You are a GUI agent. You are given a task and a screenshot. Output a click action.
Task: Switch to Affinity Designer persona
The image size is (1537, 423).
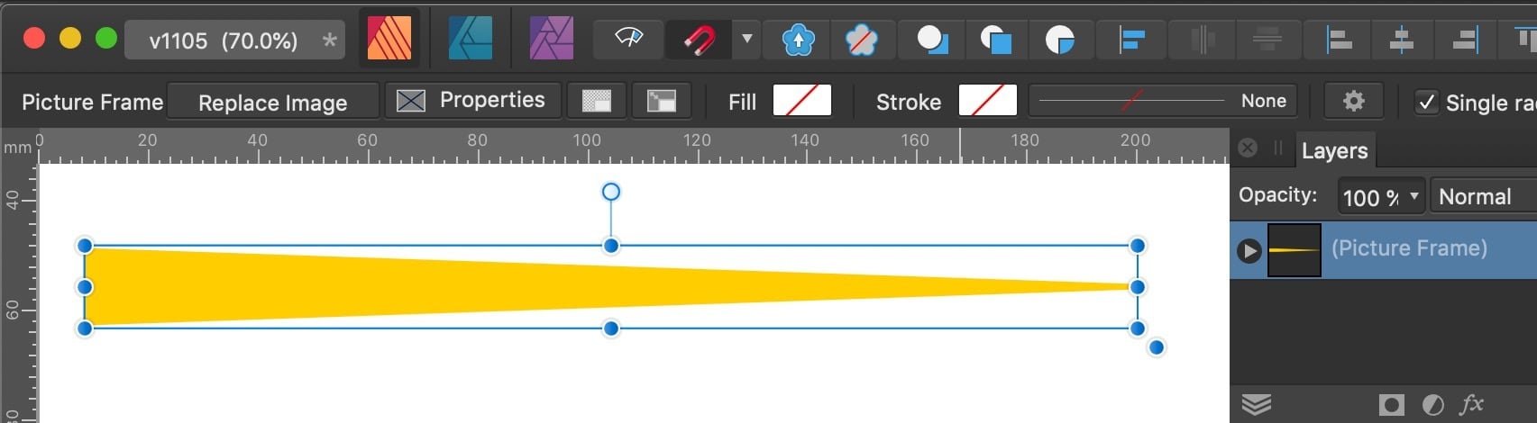click(x=471, y=40)
